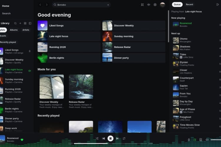This screenshot has width=221, height=147.
Task: Click the Release Radar card cover in Made for you
Action: [x=81, y=87]
